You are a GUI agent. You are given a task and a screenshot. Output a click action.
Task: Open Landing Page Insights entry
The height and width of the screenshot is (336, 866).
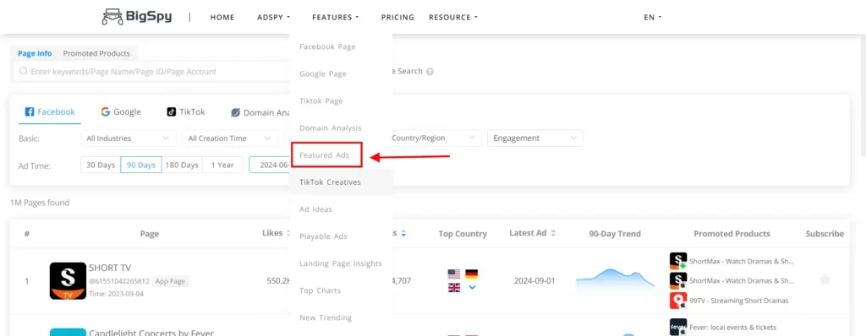[x=341, y=263]
